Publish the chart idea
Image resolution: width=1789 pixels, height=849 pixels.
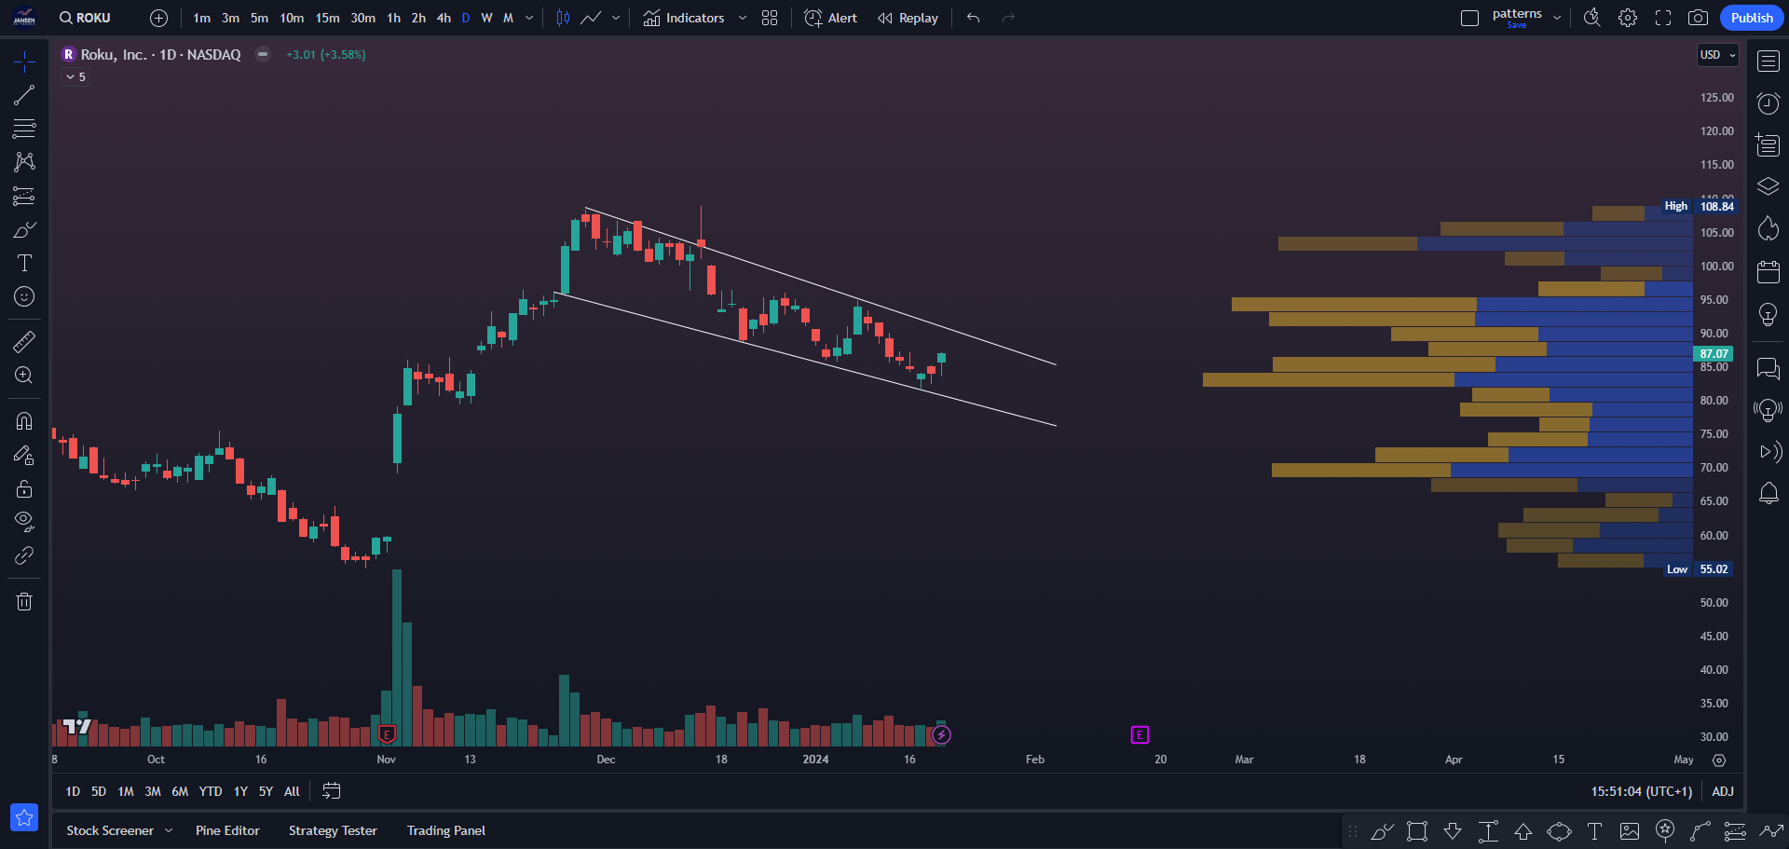1752,18
